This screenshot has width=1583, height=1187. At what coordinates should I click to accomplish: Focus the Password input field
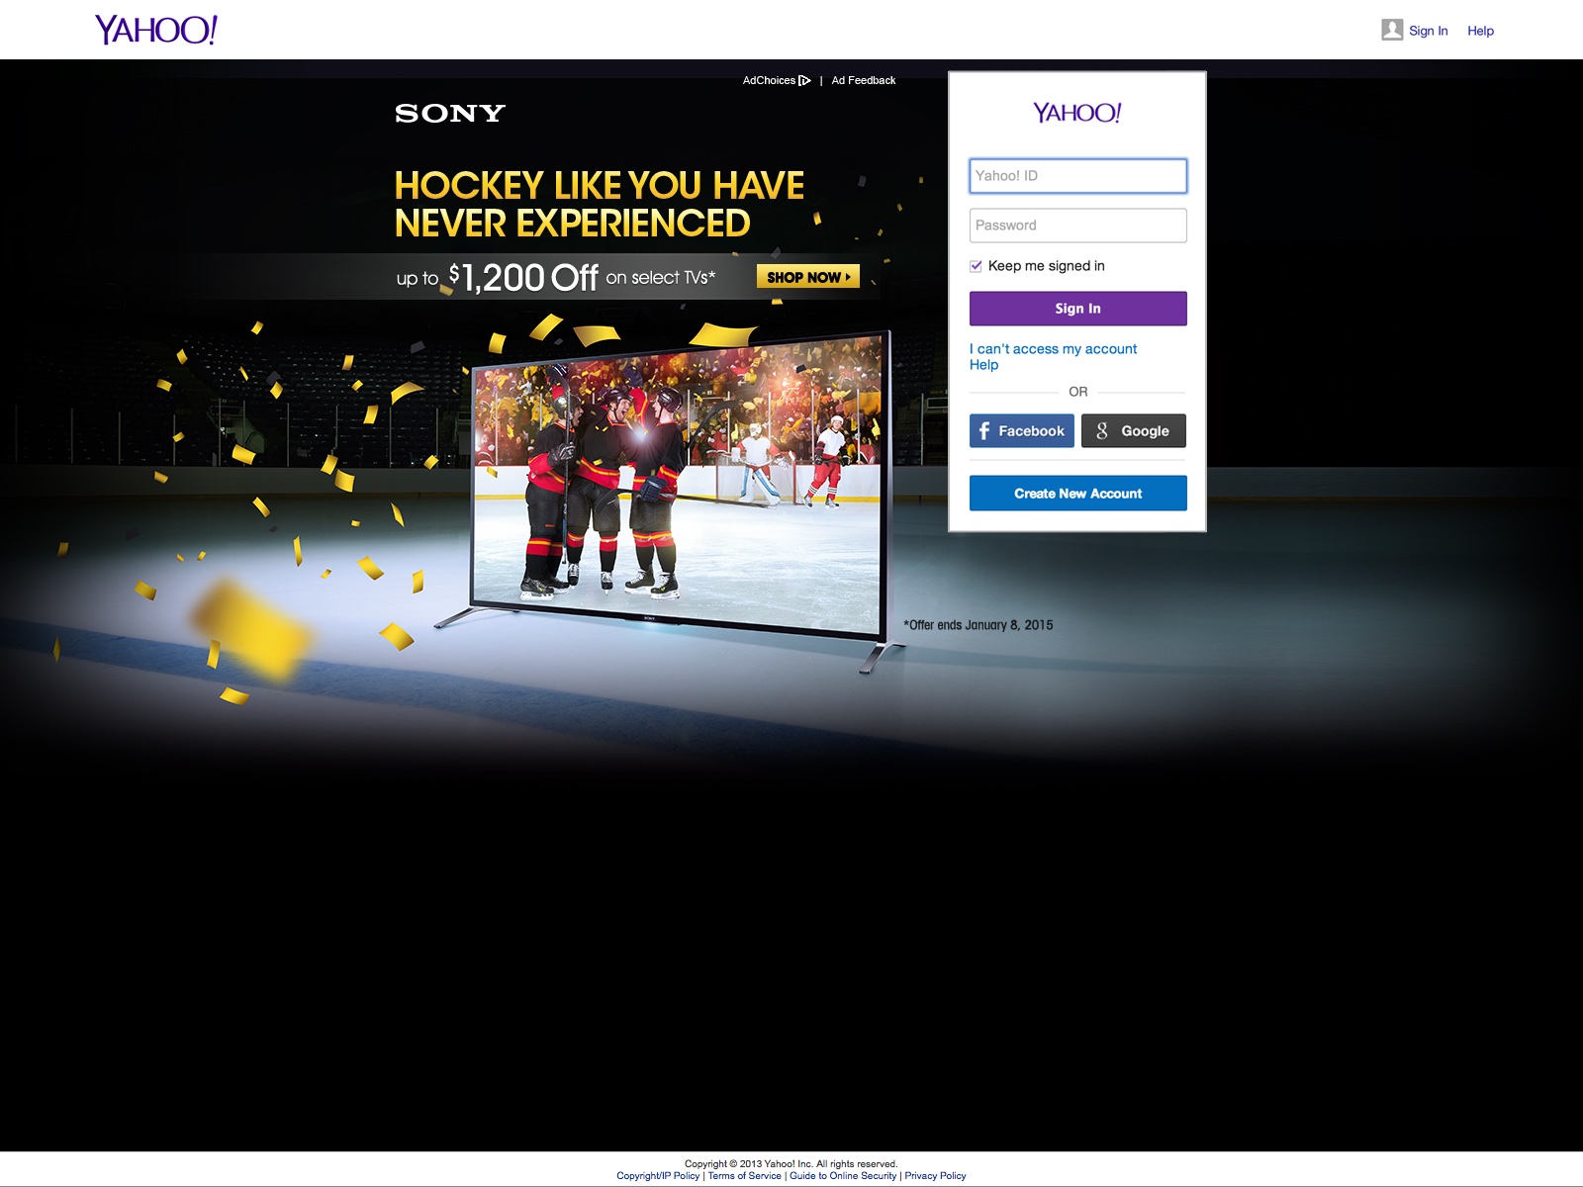[1077, 226]
